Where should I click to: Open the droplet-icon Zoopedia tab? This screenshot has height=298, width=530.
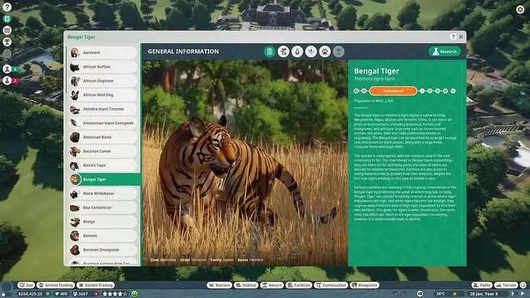coord(297,52)
